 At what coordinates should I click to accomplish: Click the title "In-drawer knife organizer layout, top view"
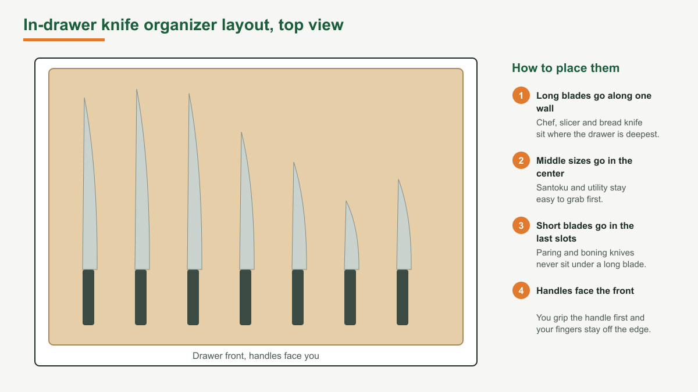(183, 25)
